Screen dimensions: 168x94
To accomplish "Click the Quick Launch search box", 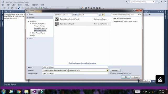I will click(x=141, y=2).
